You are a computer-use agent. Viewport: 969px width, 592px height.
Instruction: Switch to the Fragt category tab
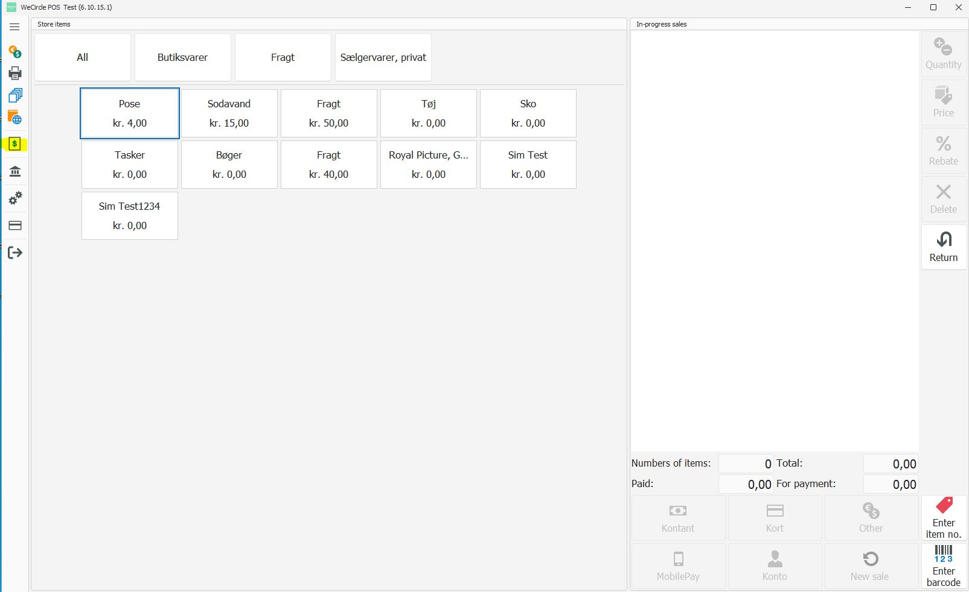pos(283,57)
